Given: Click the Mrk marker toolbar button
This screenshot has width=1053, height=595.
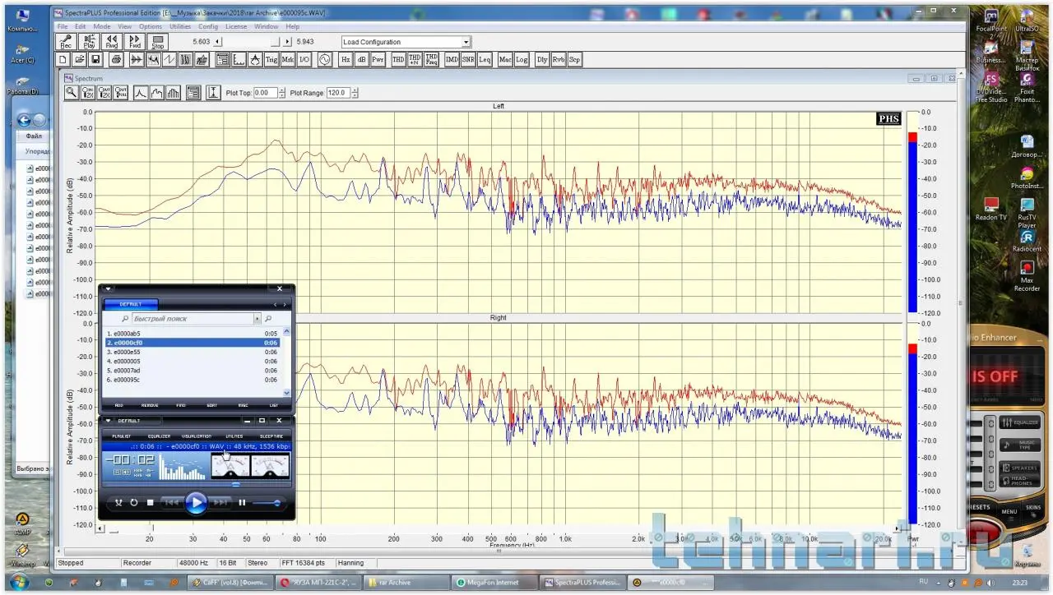Looking at the screenshot, I should [x=288, y=60].
